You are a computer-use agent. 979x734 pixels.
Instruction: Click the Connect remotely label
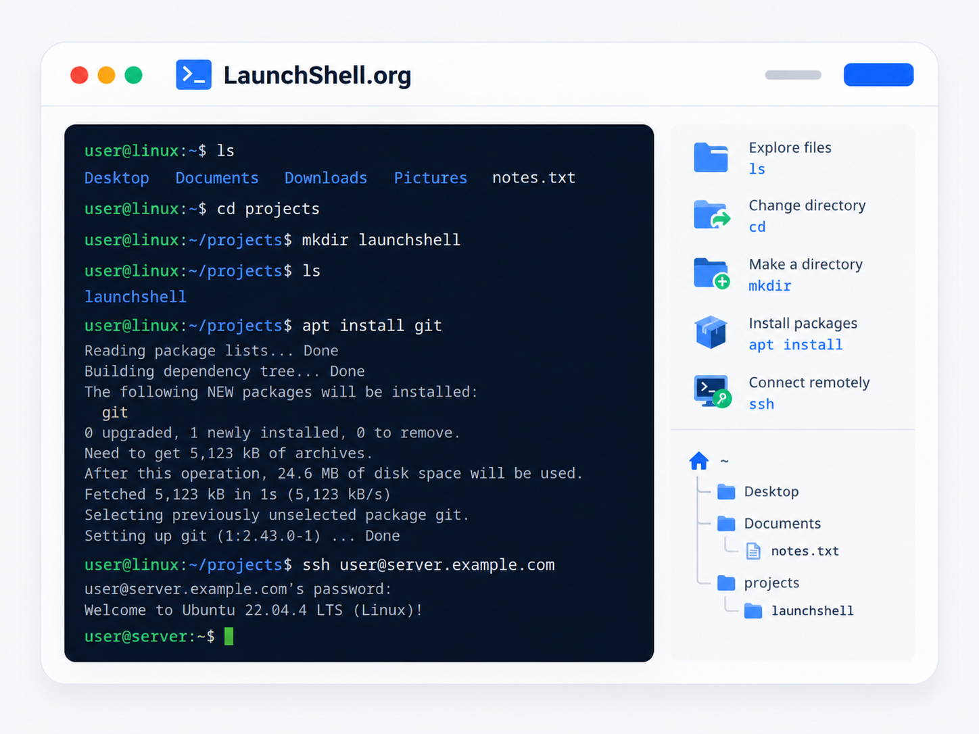coord(809,383)
